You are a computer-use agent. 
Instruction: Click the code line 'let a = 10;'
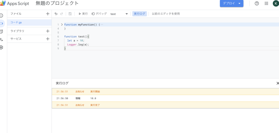point(76,41)
